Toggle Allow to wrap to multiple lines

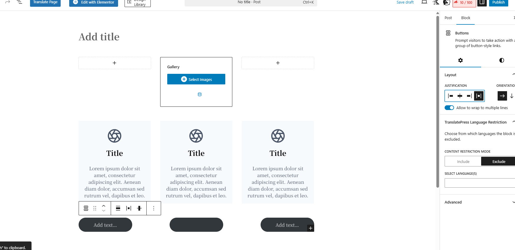(x=449, y=108)
